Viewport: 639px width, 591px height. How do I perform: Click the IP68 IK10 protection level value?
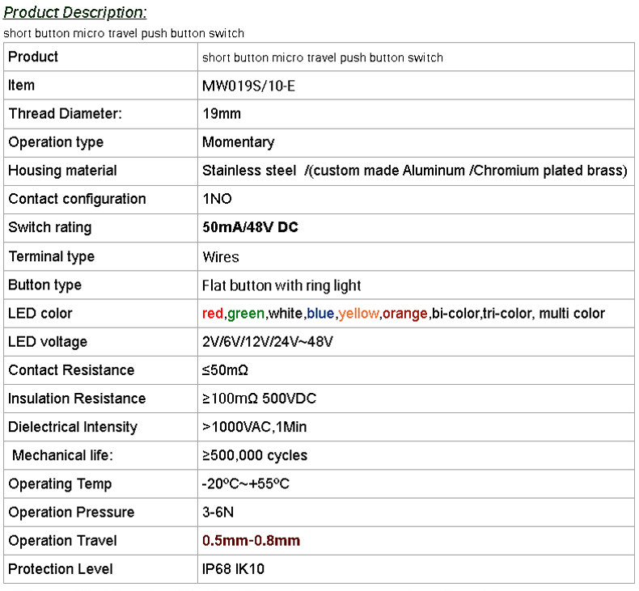pos(233,569)
